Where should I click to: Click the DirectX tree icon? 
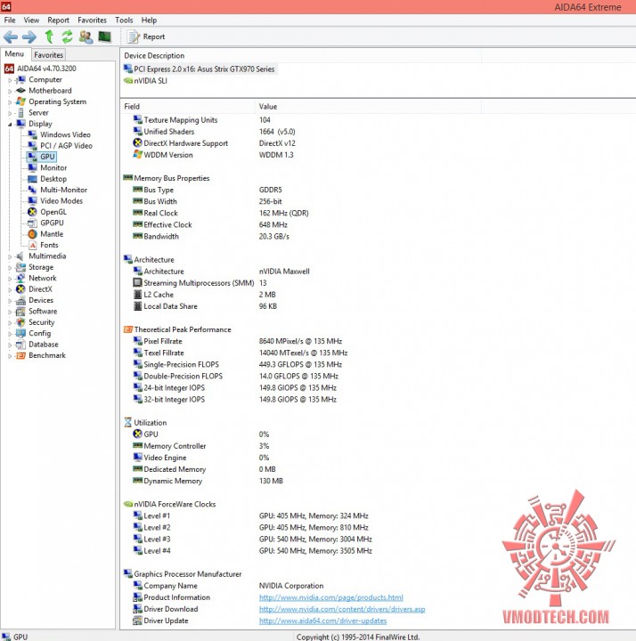click(20, 289)
